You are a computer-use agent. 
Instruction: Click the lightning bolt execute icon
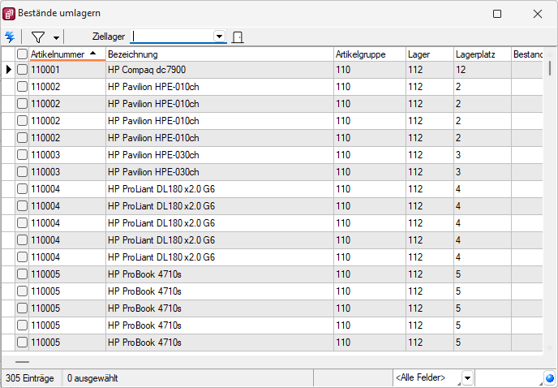point(10,37)
